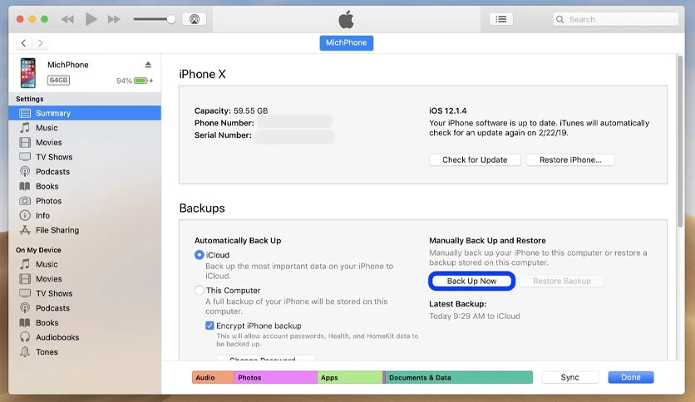This screenshot has width=695, height=402.
Task: Open Tones under On My Device
Action: point(85,351)
